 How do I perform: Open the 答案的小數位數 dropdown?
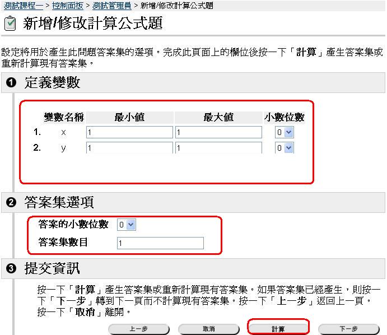coord(127,225)
